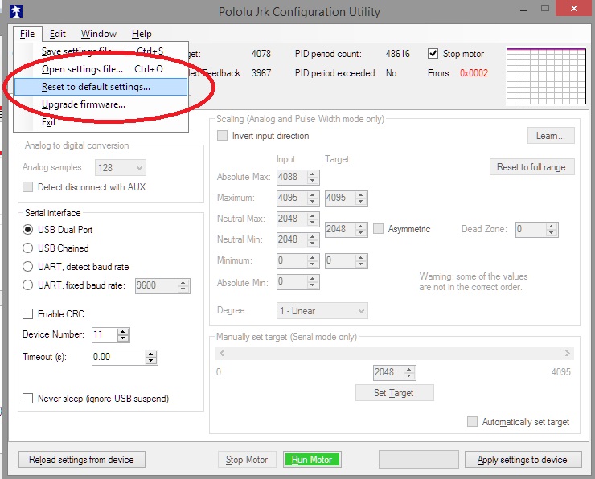The image size is (595, 479).
Task: Click the green Run Motor button
Action: (312, 460)
